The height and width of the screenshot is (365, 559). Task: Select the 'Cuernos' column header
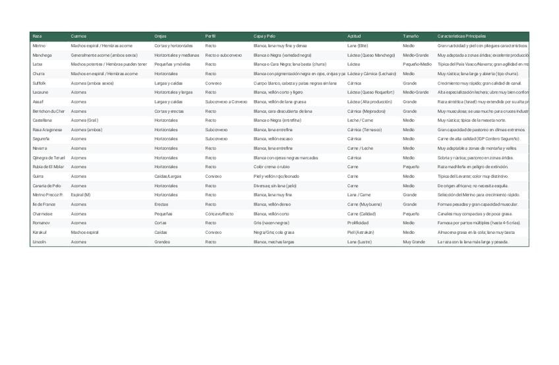(x=78, y=36)
